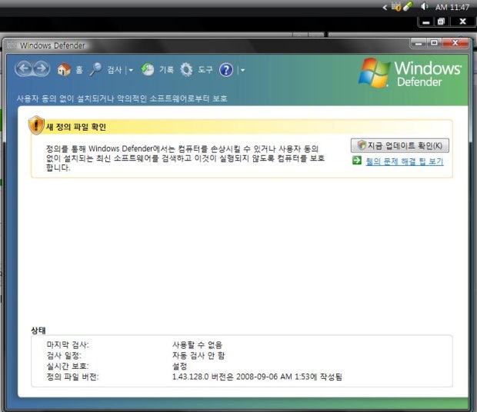
Task: Restore the outer black window
Action: tap(441, 22)
